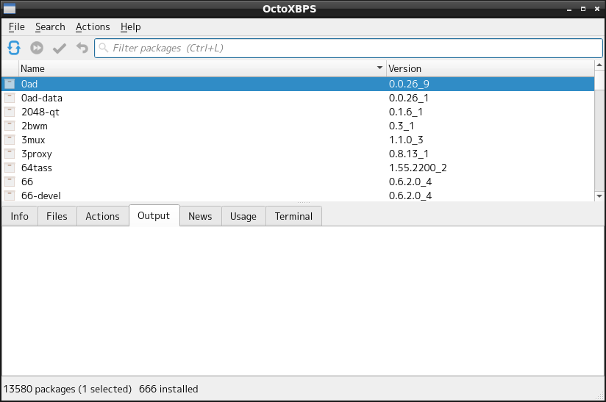Open the Terminal tab
606x402 pixels.
coord(293,216)
